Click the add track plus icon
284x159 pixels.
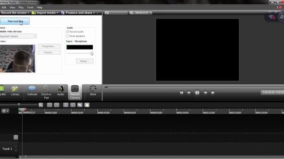16,137
